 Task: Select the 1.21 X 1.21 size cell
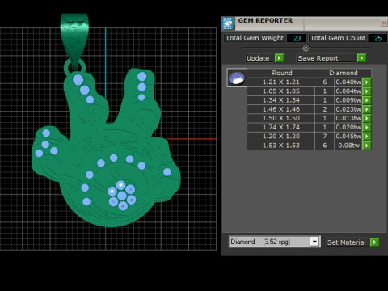coord(280,82)
